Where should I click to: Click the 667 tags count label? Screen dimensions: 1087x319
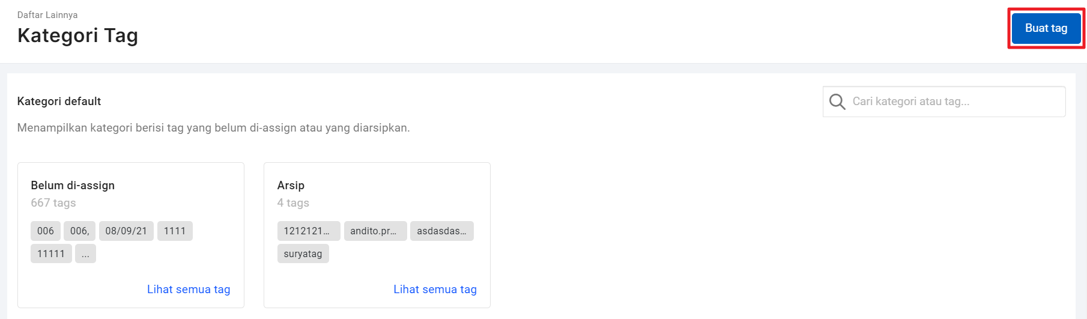coord(53,203)
